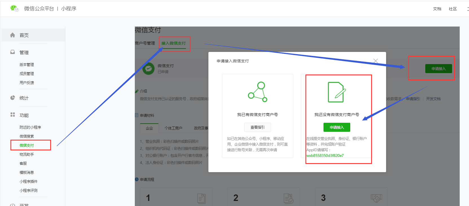Open 开发文档 link

433,99
